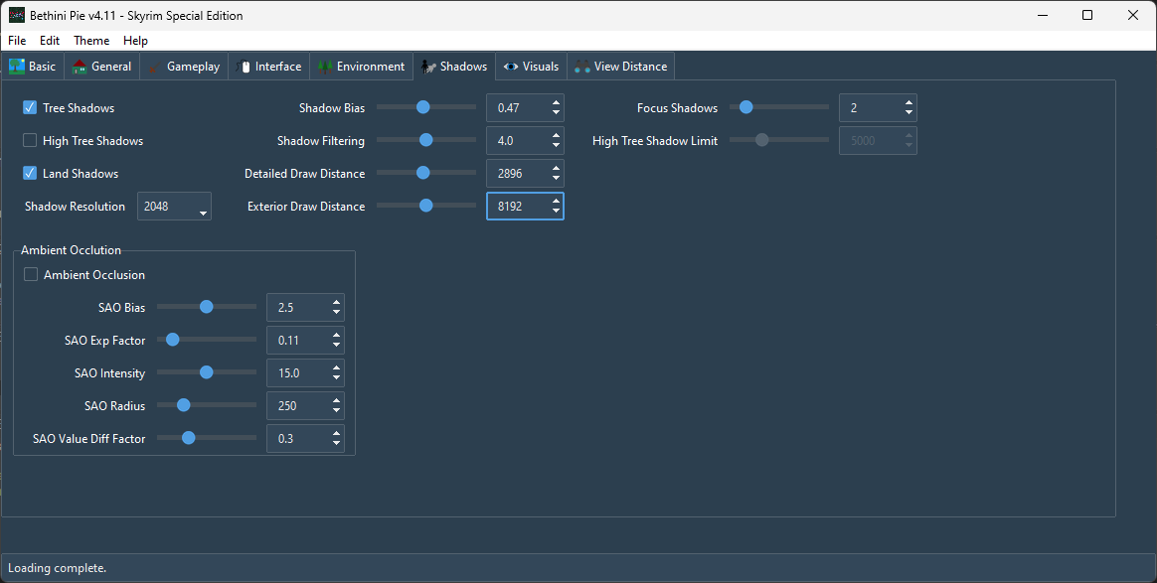Click the Interface tab mouse icon

245,67
